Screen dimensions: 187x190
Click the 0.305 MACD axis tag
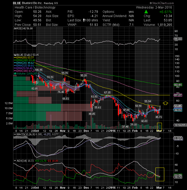click(178, 138)
